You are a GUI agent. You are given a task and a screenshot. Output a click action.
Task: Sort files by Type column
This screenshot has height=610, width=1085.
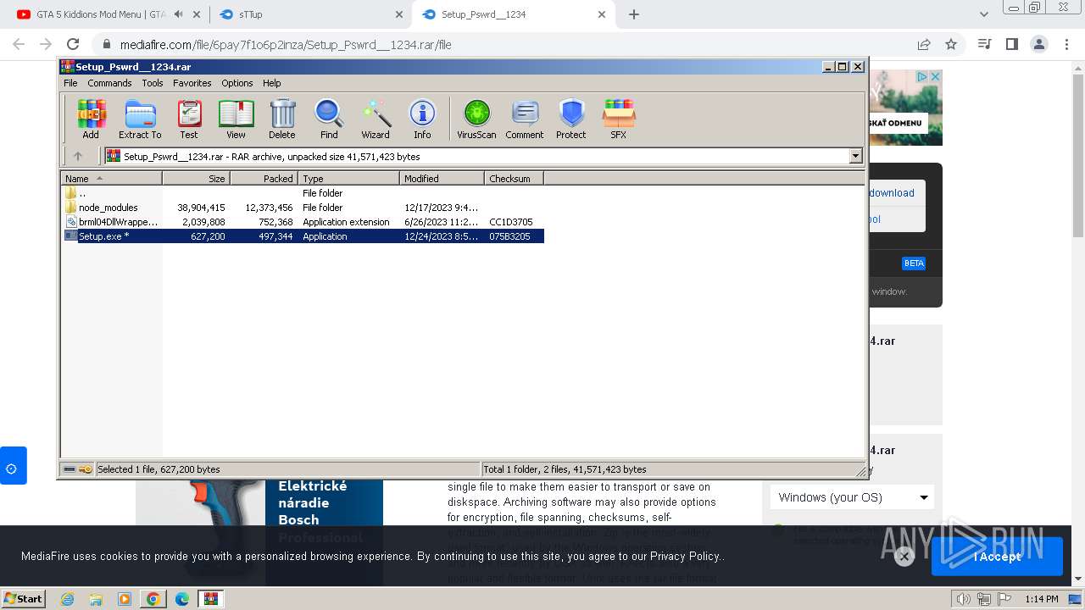tap(348, 178)
